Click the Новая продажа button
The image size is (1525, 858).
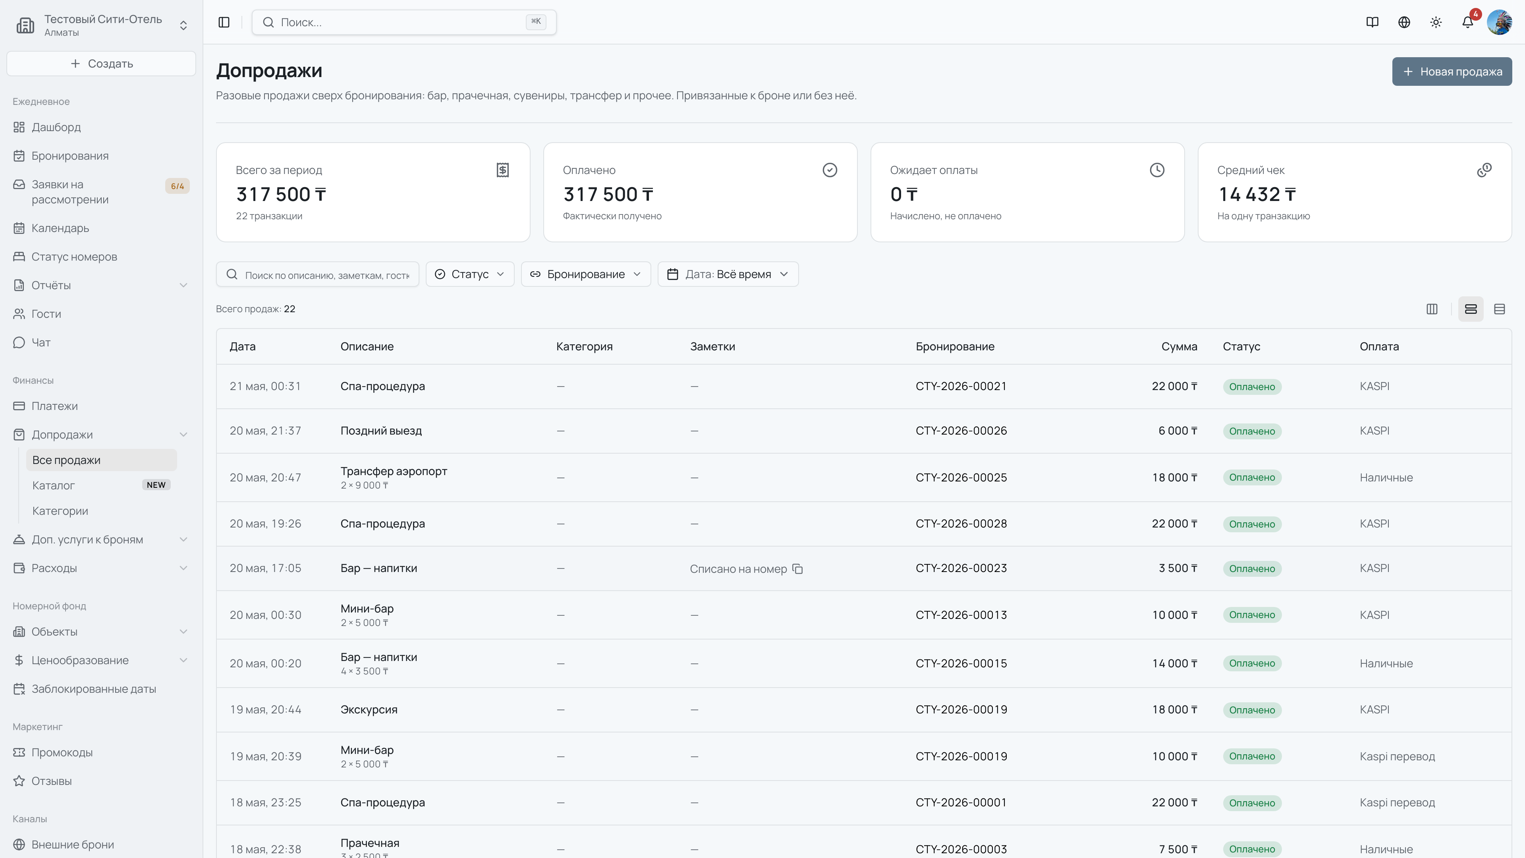1452,71
